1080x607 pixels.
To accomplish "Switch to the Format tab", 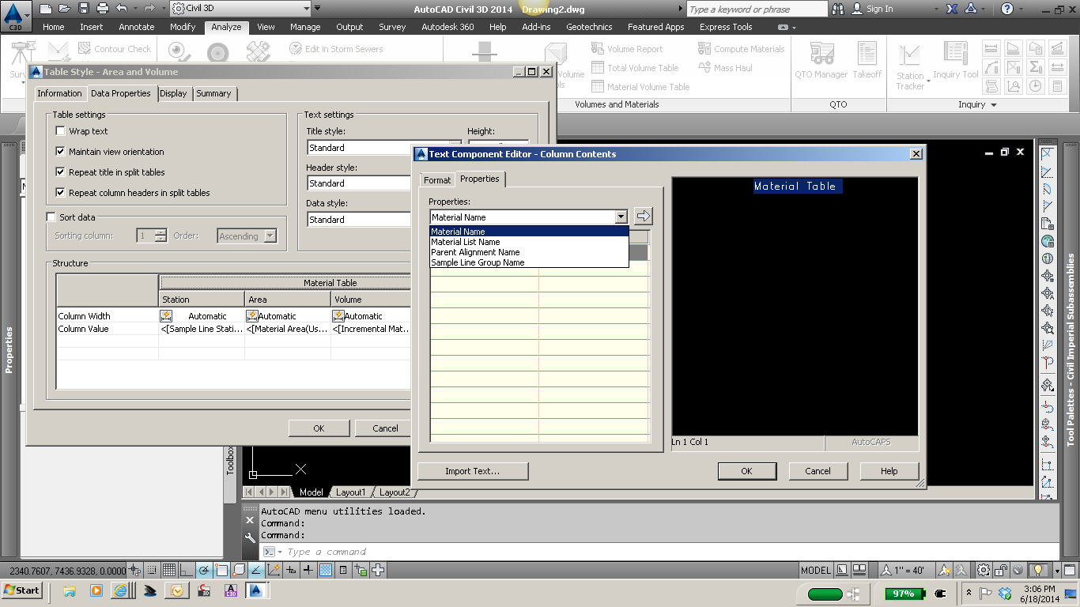I will point(436,179).
